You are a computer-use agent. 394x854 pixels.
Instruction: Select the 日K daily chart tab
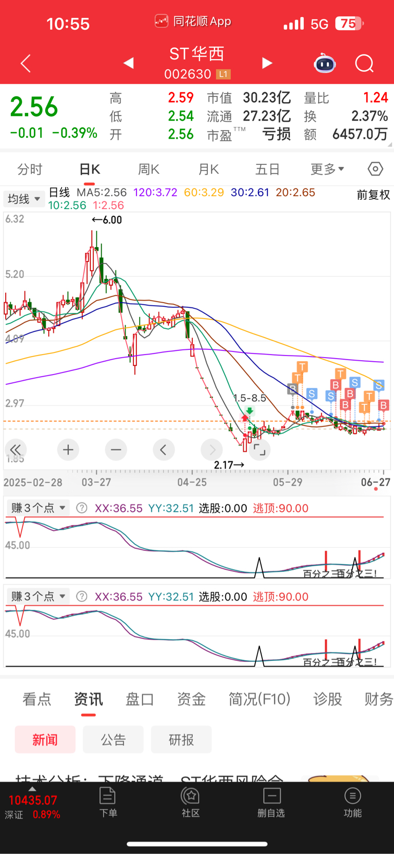click(89, 169)
